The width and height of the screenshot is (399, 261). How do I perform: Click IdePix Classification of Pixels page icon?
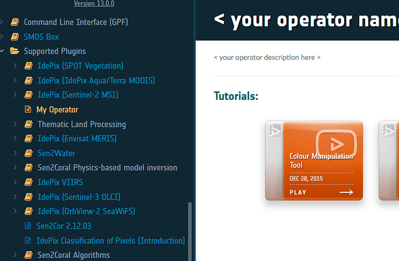click(28, 240)
